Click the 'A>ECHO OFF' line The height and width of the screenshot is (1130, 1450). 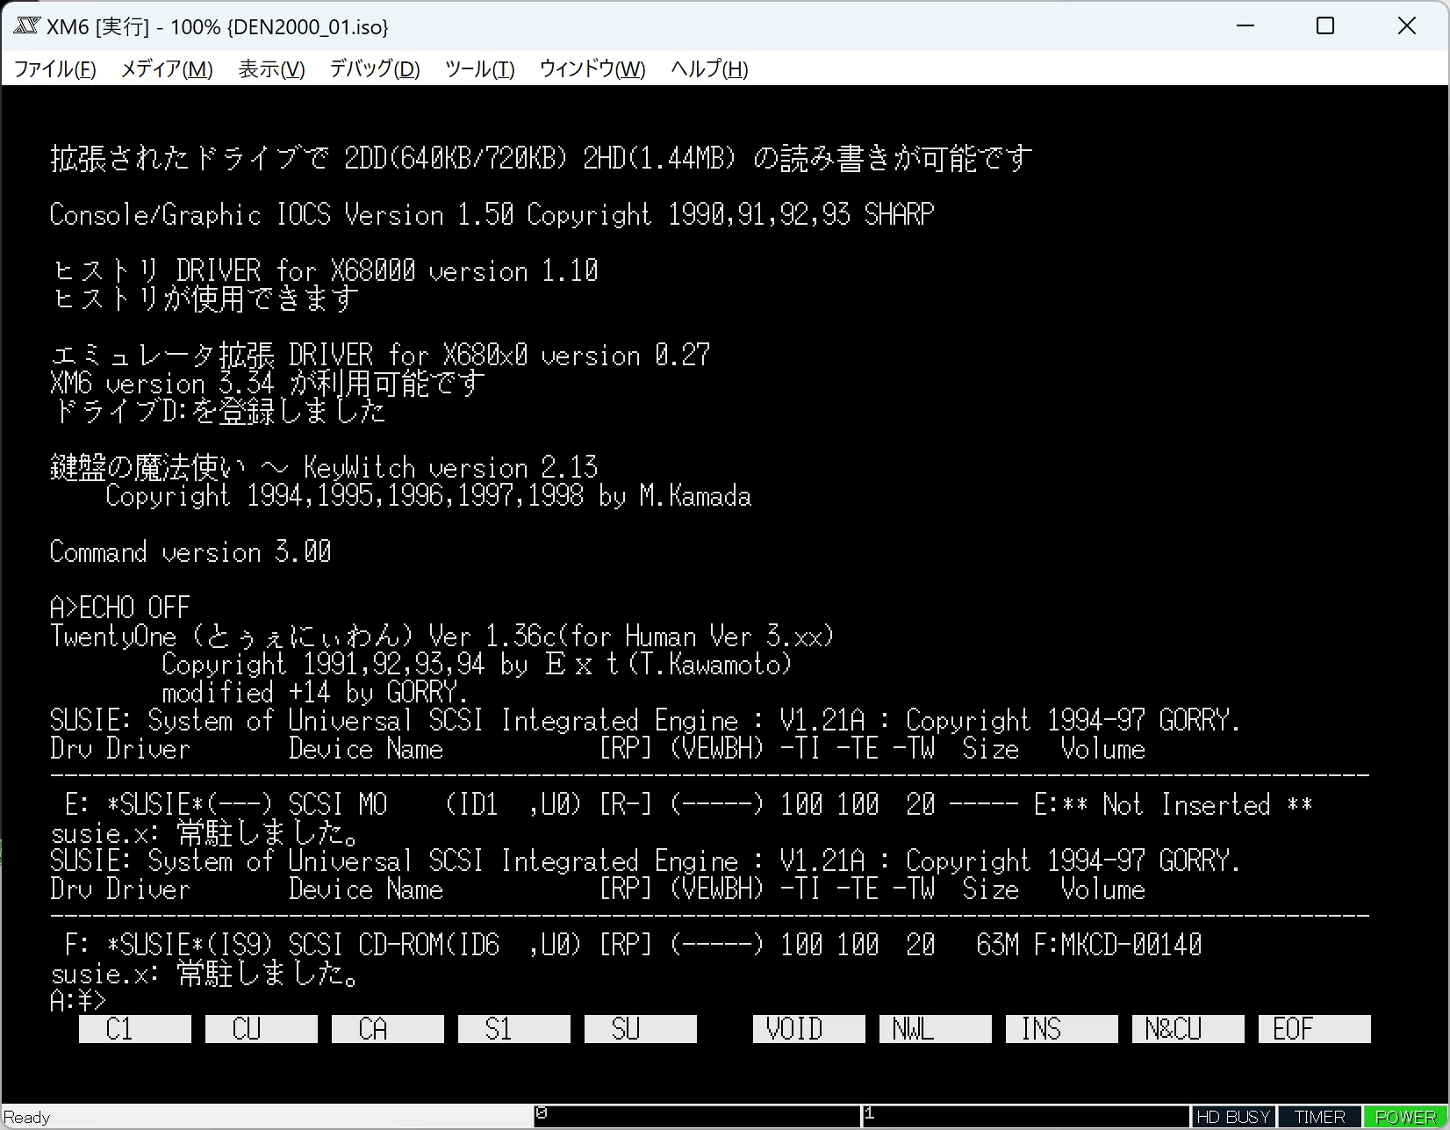coord(120,608)
